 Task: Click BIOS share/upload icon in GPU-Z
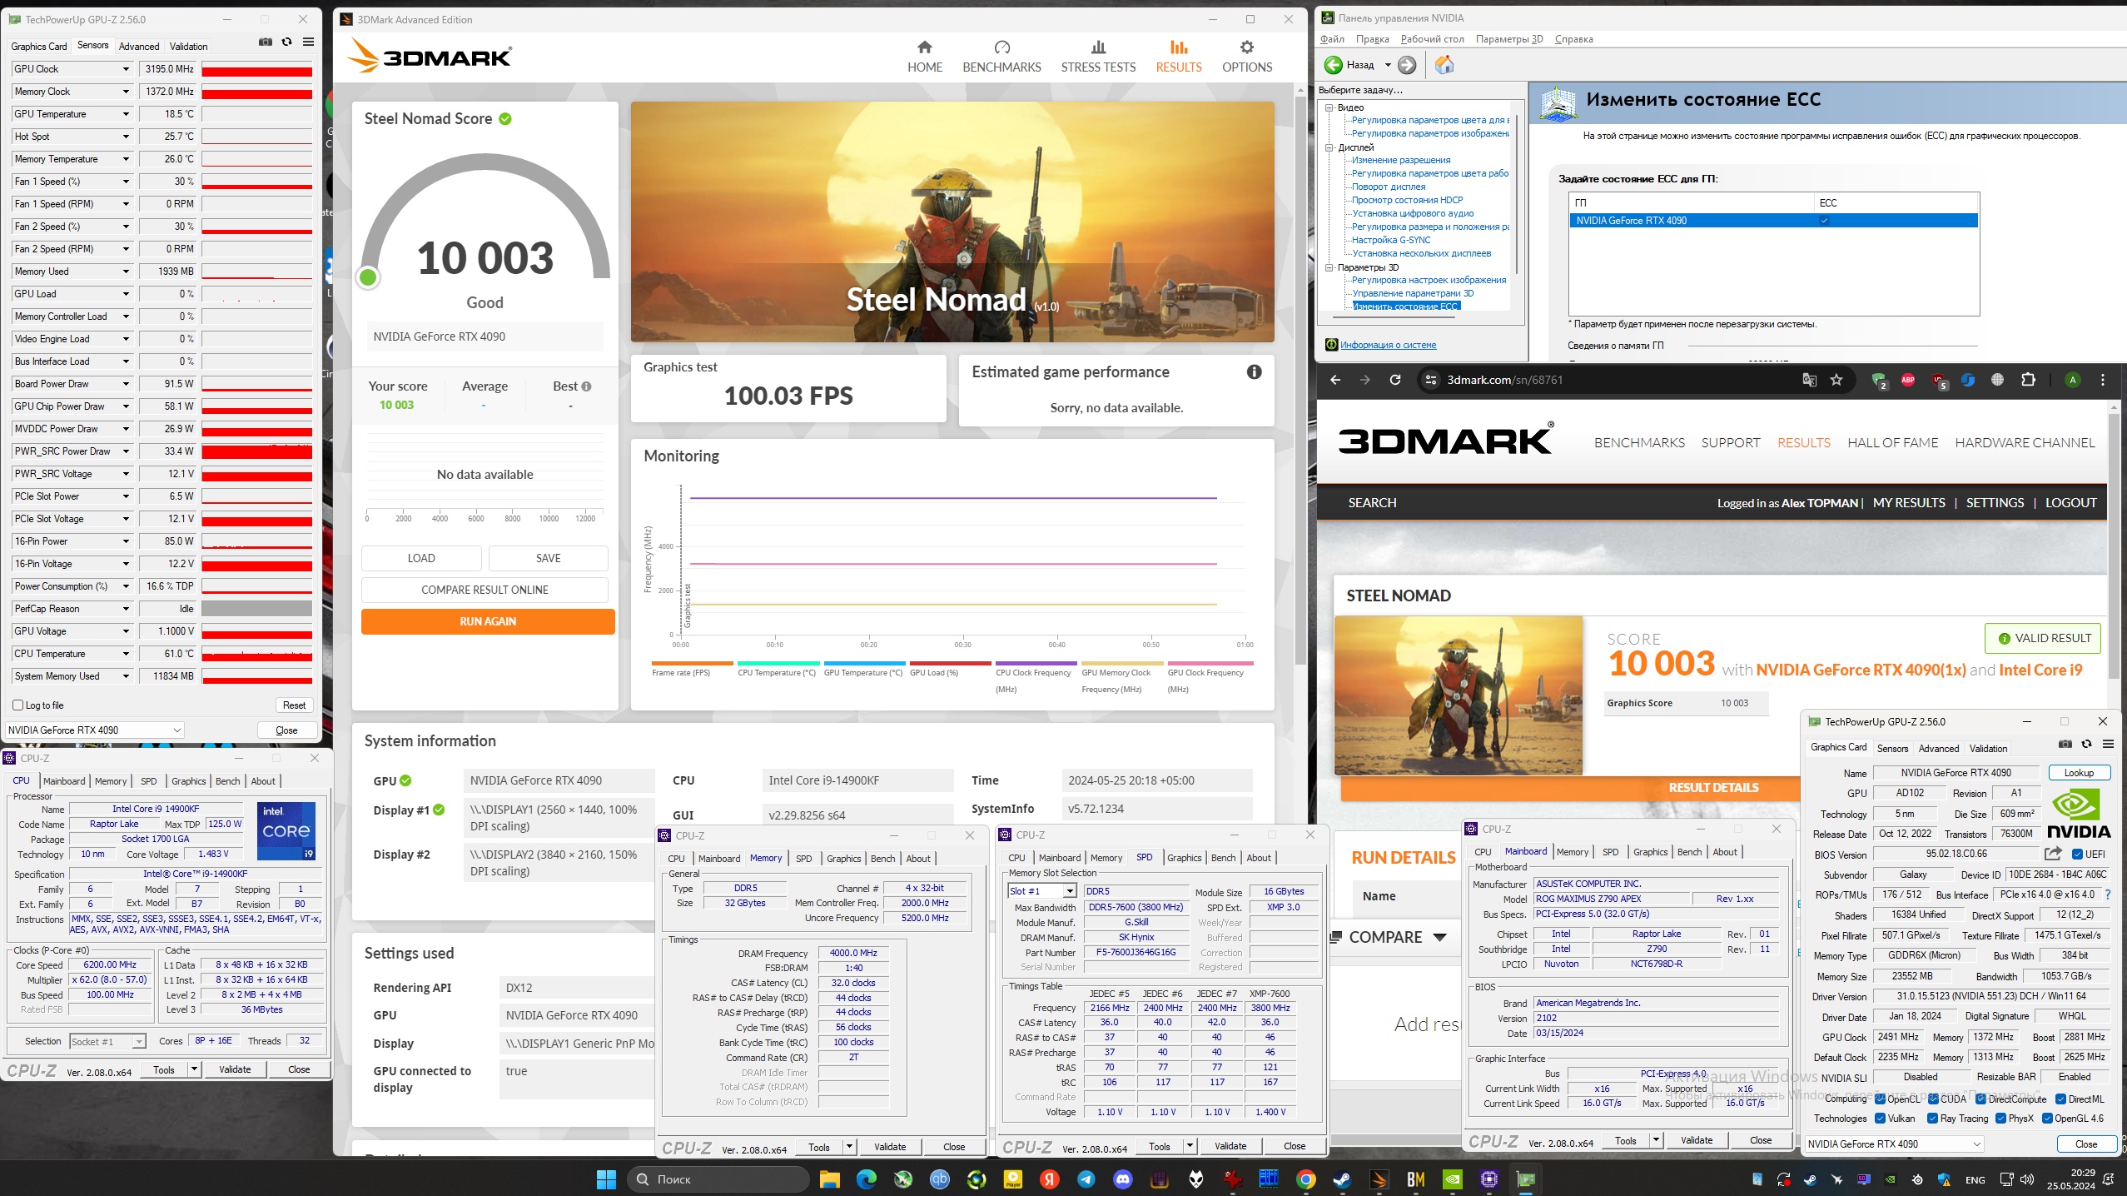(2053, 854)
